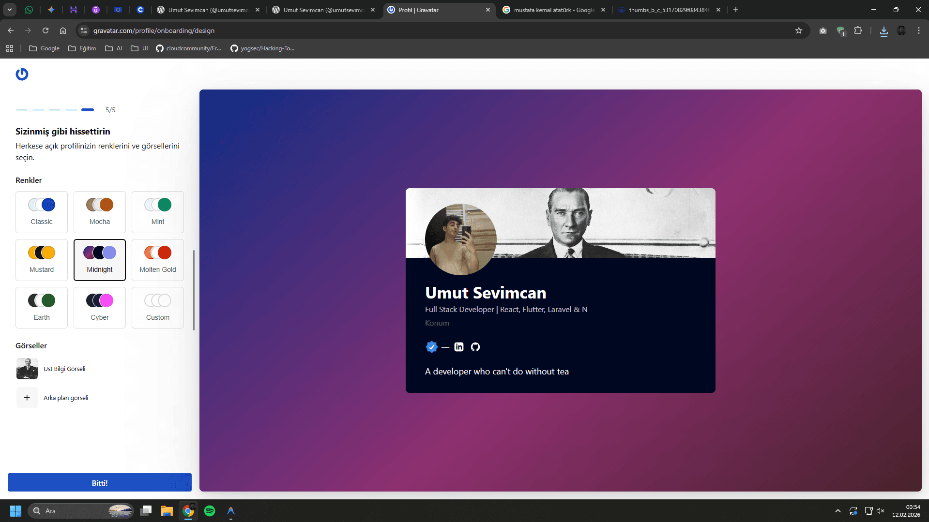
Task: Open Chrome downloads icon
Action: [883, 31]
